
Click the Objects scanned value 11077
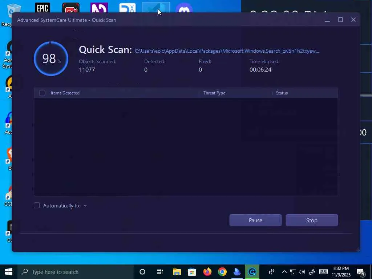[87, 69]
